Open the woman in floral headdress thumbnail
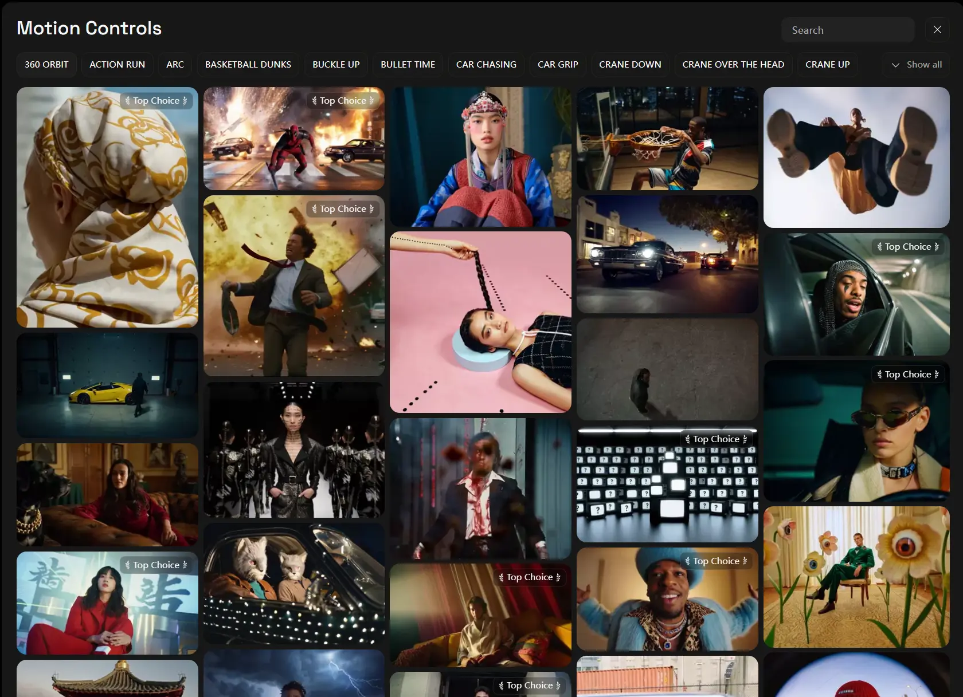This screenshot has height=697, width=963. point(480,156)
